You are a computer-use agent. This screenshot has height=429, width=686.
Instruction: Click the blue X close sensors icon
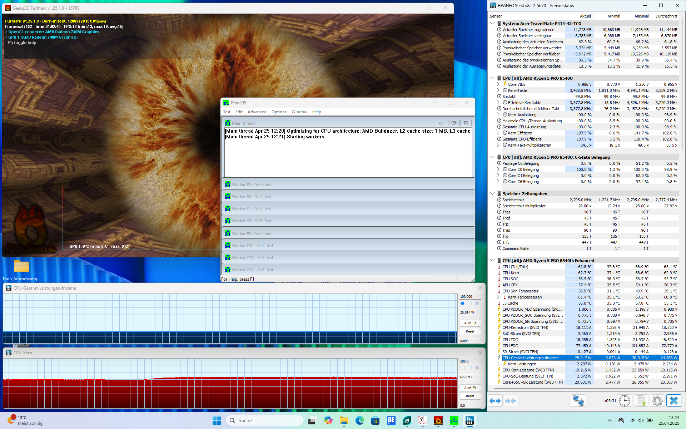point(673,401)
